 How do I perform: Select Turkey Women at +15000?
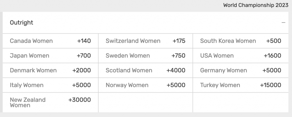coord(241,85)
